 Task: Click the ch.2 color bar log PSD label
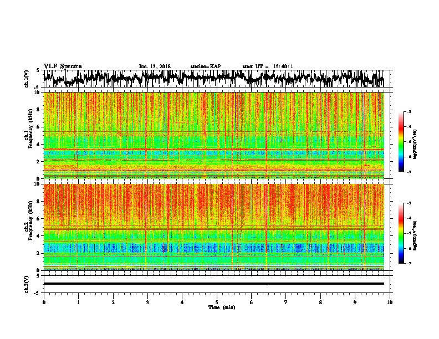tap(415, 235)
